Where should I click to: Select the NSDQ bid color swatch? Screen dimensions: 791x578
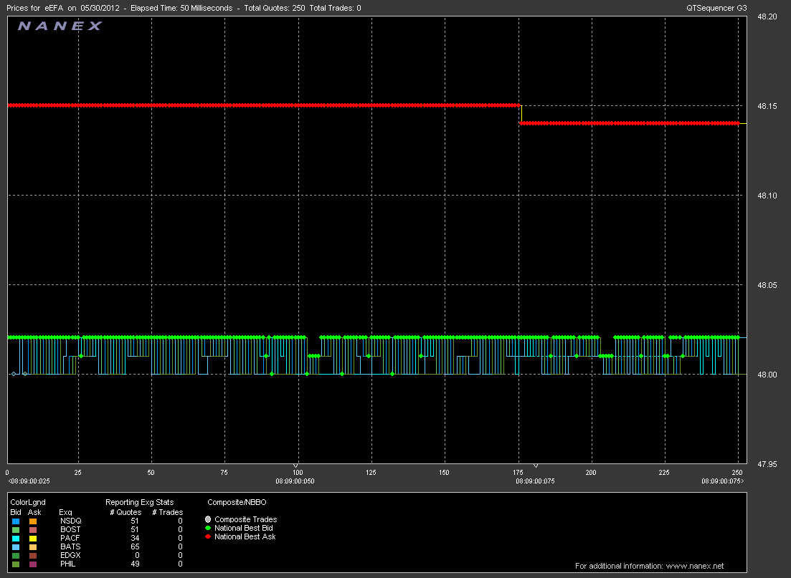[16, 521]
